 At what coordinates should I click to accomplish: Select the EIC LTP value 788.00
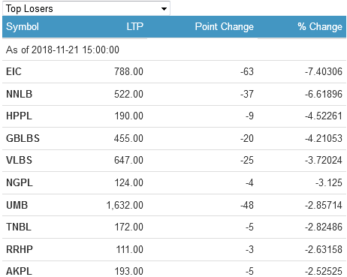click(x=128, y=71)
